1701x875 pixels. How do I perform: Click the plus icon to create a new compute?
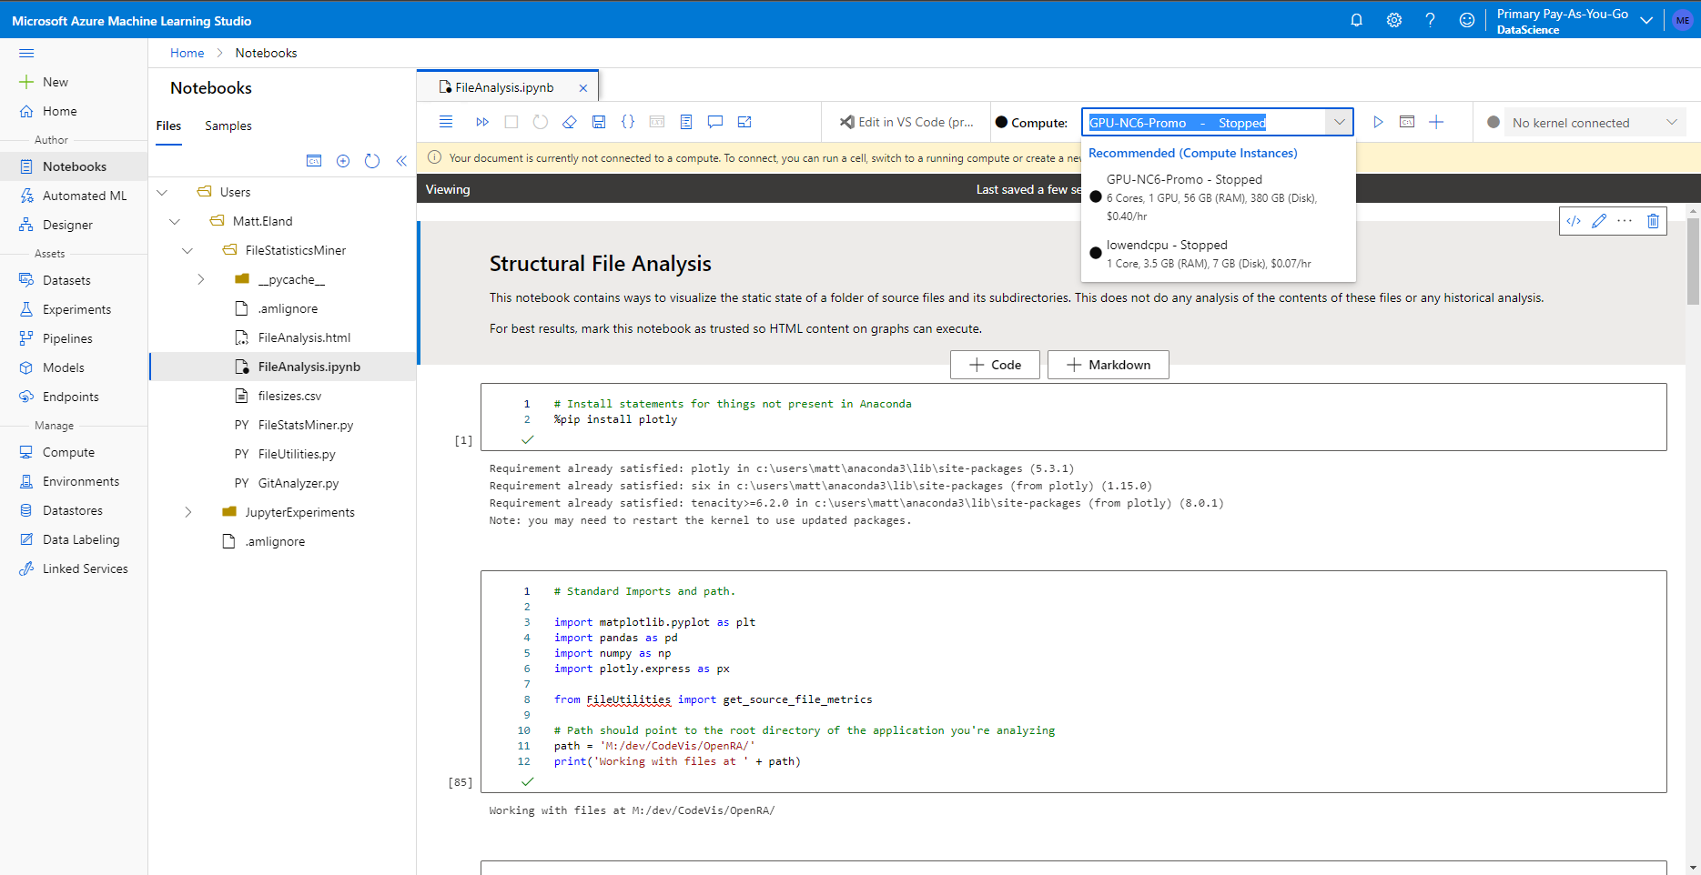[1436, 122]
